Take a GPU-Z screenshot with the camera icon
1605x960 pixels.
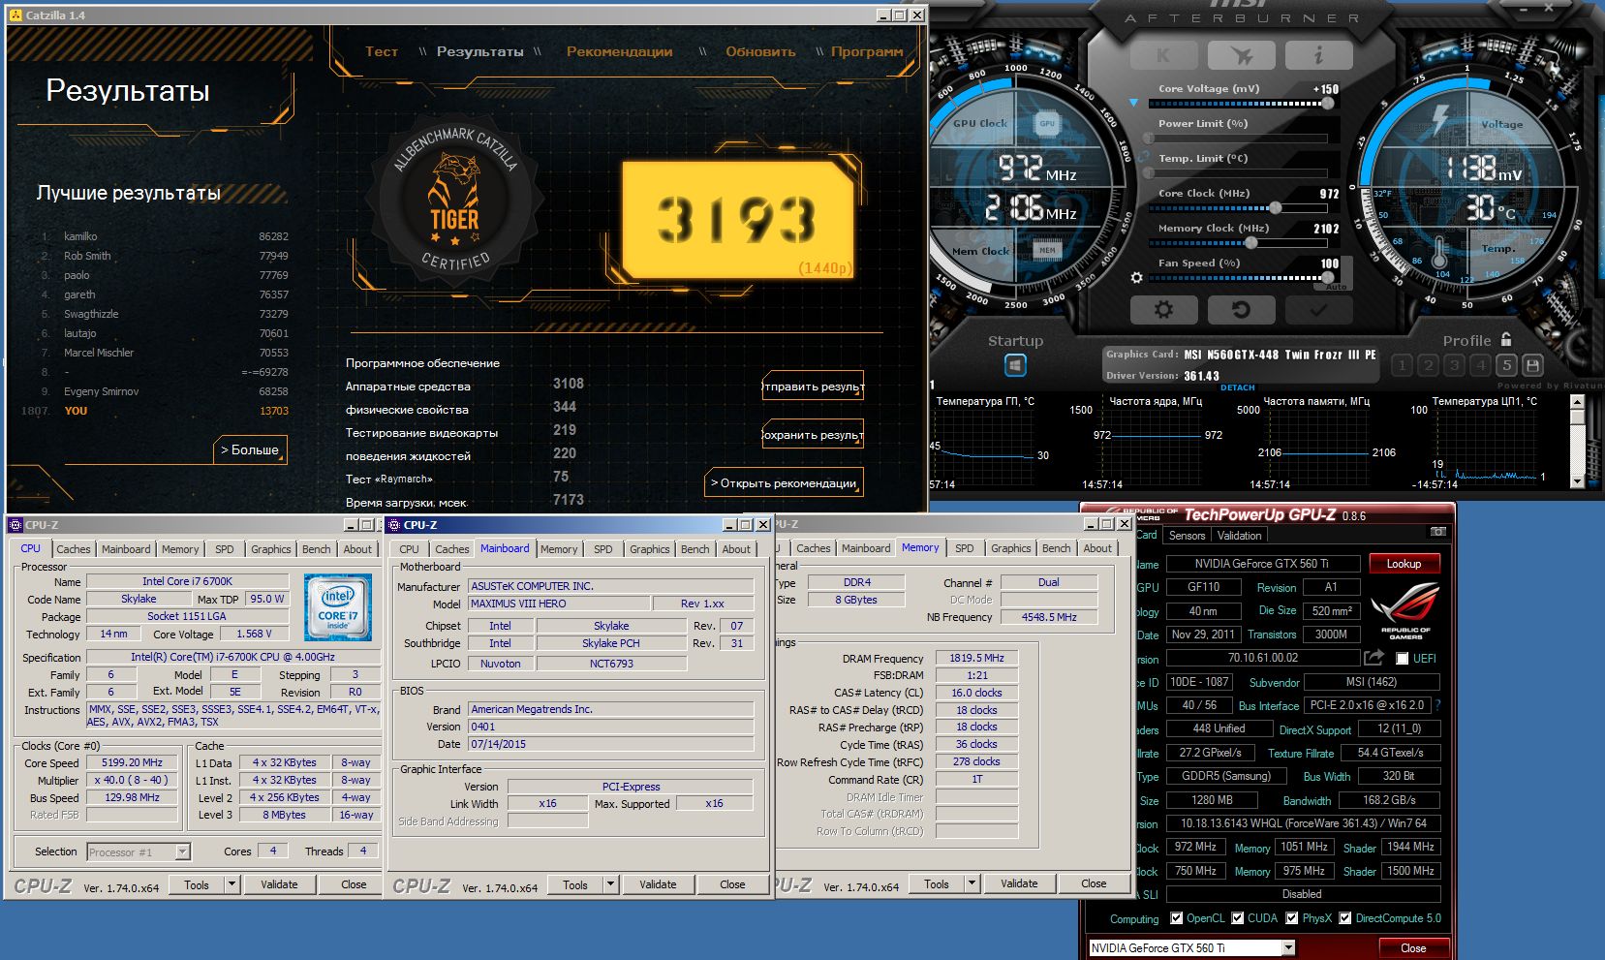[x=1438, y=532]
